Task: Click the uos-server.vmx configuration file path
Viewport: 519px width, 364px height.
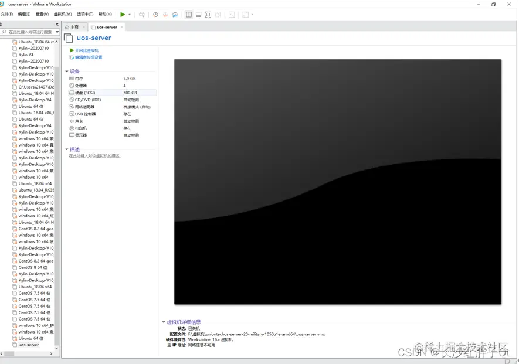Action: pos(256,334)
